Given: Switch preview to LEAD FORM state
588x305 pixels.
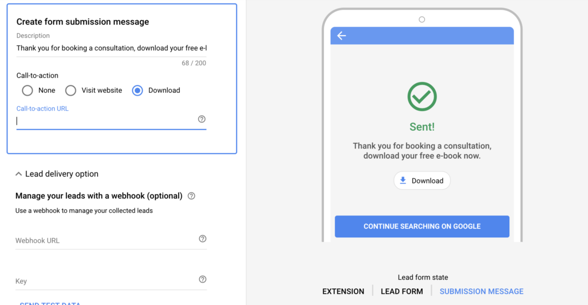Looking at the screenshot, I should point(401,292).
